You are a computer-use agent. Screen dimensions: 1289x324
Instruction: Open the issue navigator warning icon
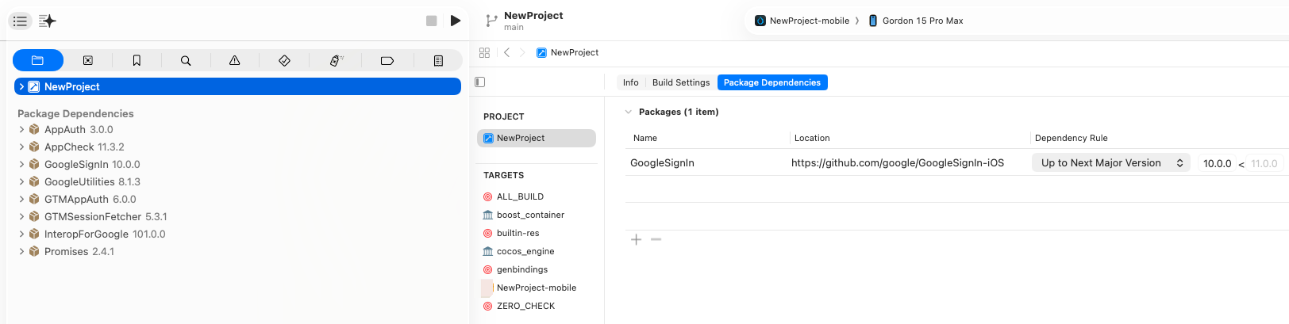tap(235, 60)
